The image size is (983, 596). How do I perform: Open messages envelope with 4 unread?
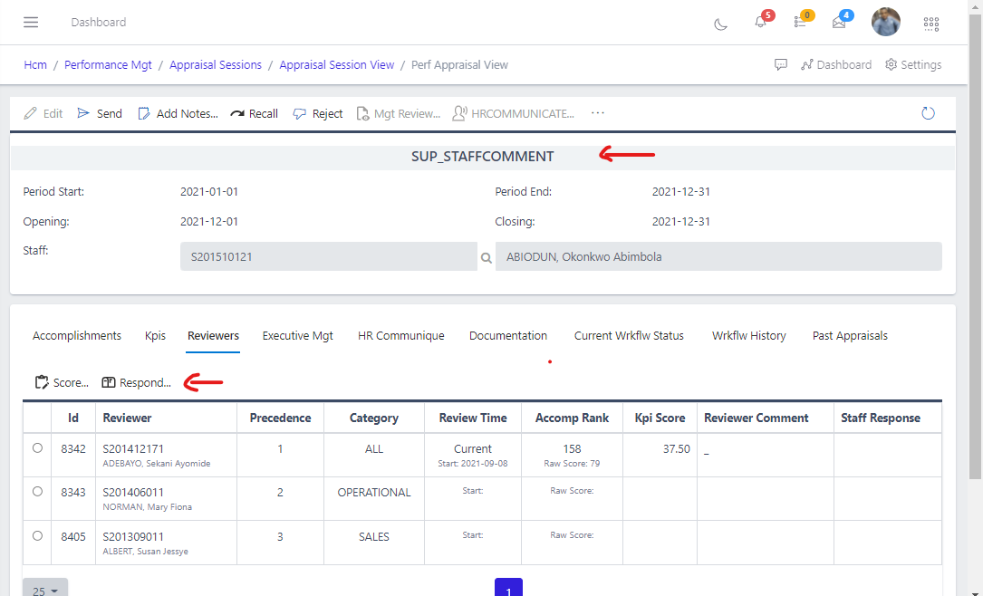(x=839, y=23)
